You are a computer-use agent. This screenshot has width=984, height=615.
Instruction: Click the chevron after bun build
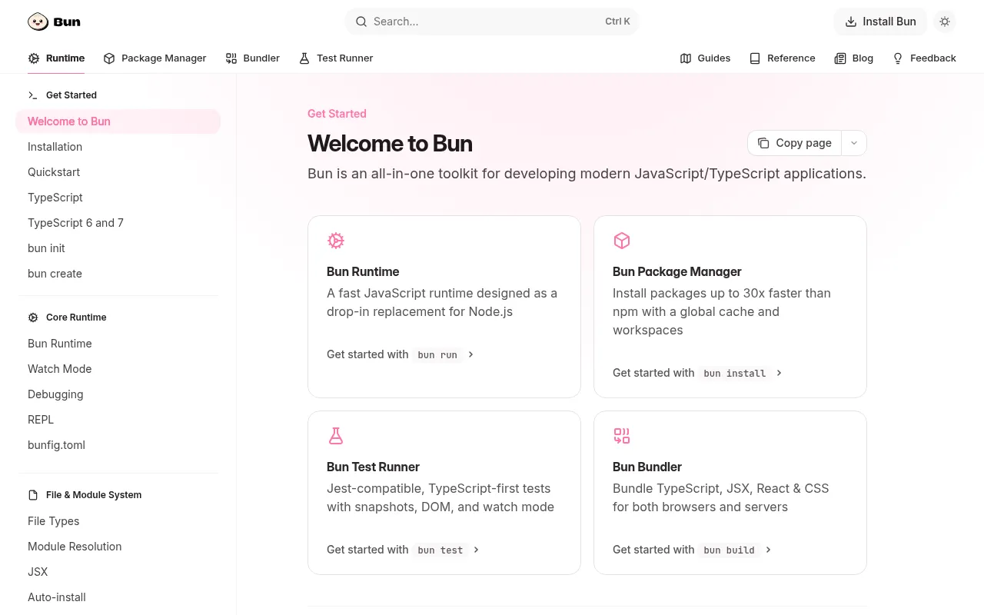[x=768, y=550]
